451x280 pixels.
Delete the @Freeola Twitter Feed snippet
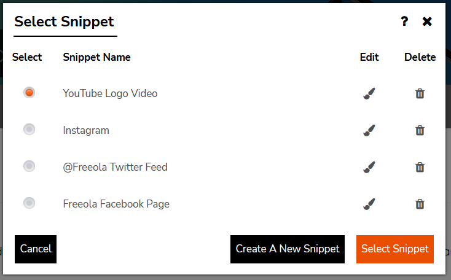420,167
